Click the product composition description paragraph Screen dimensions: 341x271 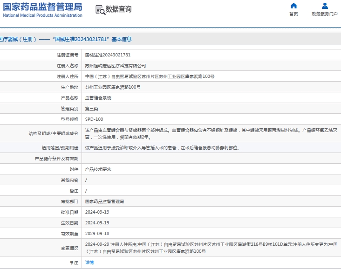(x=211, y=134)
